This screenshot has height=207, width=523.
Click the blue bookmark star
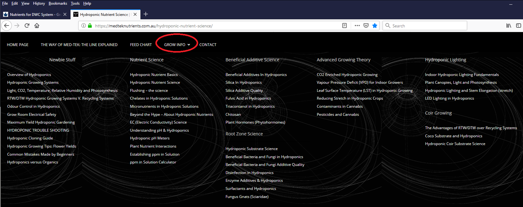point(375,26)
